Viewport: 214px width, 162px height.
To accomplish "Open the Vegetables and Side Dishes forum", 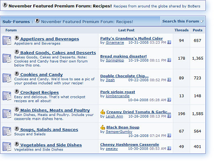I will pyautogui.click(x=51, y=145).
